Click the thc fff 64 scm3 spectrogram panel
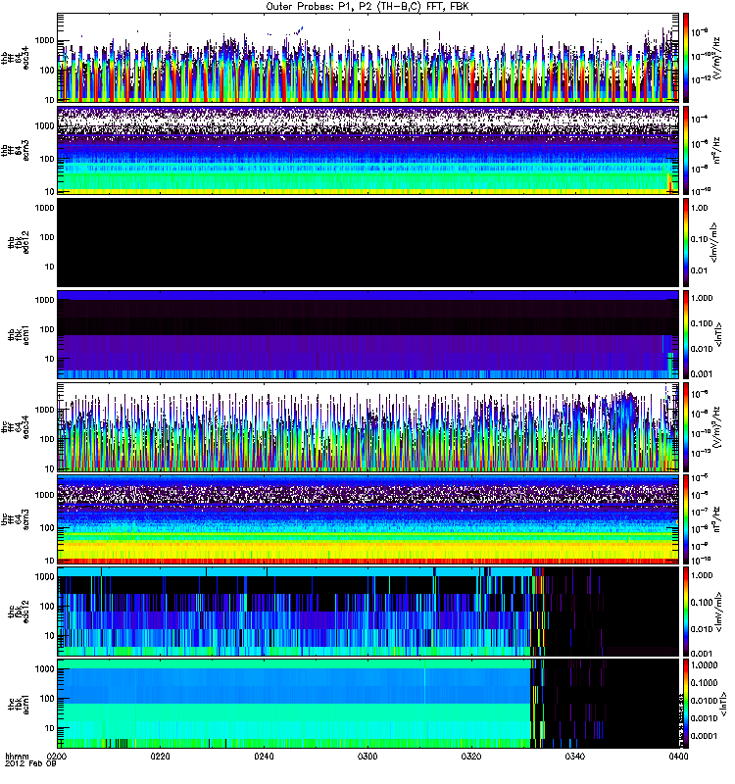The image size is (735, 784). [367, 519]
